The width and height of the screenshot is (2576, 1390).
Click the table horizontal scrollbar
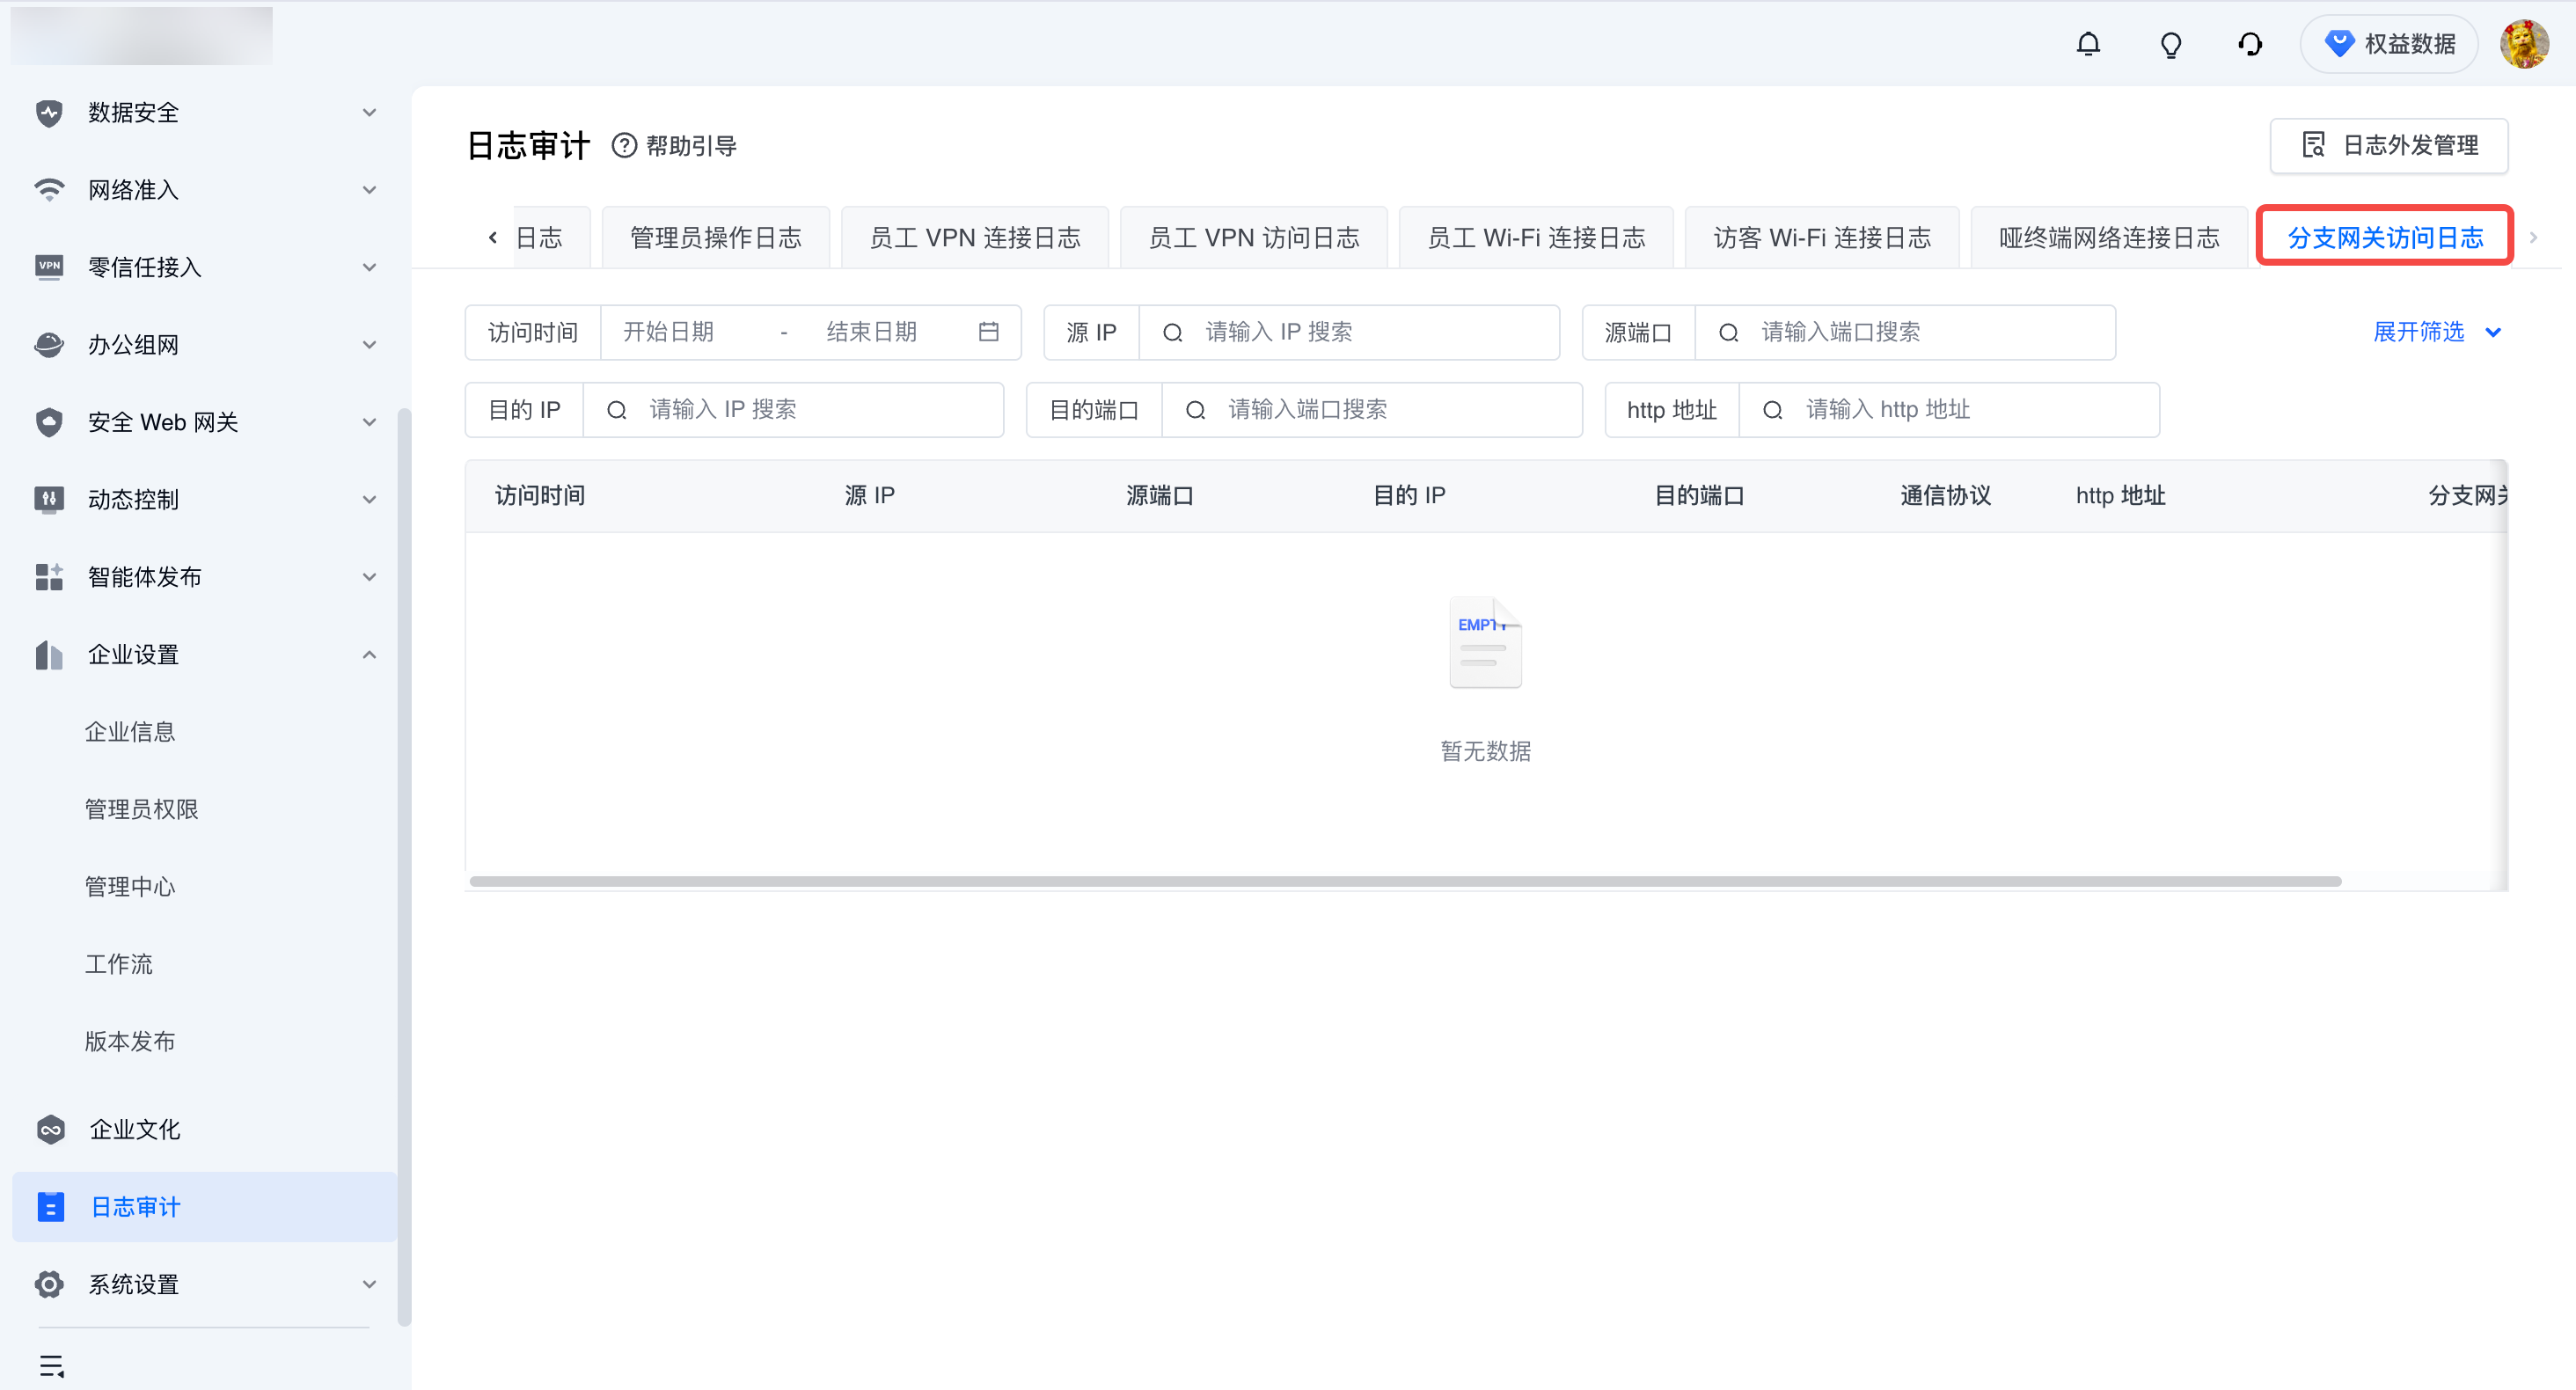(1405, 881)
